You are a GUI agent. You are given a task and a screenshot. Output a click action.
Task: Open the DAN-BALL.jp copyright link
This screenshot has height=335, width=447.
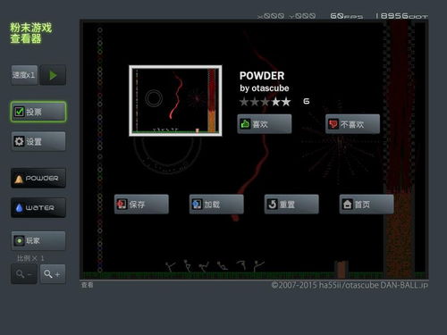[350, 285]
